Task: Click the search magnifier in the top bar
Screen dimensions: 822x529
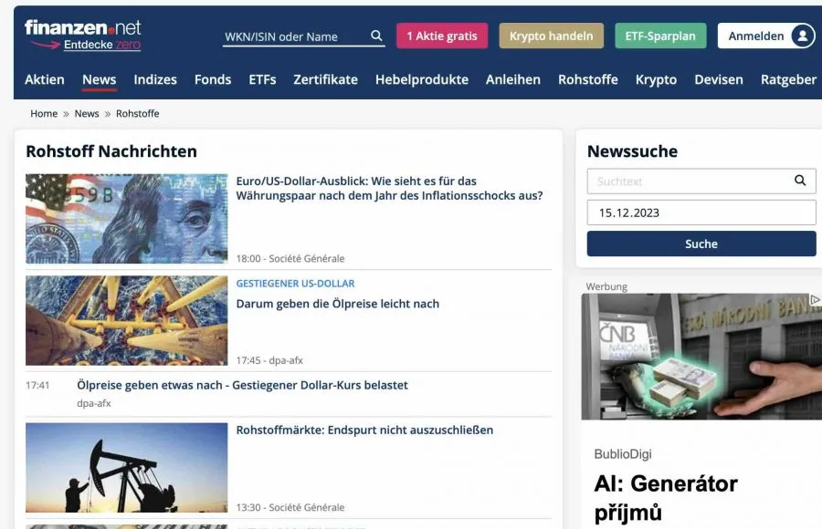Action: tap(375, 36)
